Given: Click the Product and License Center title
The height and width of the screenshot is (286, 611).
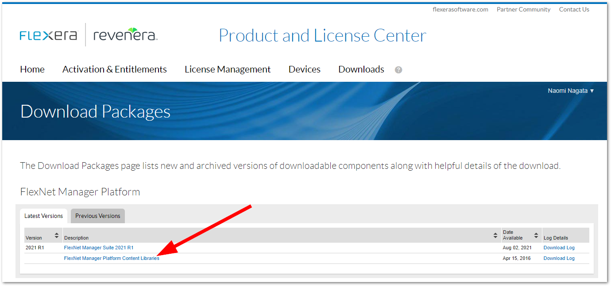Looking at the screenshot, I should 322,35.
